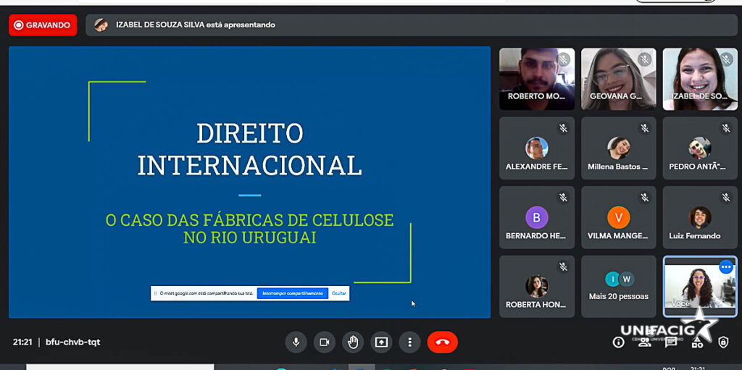Click the Ocultar link in sharing bar
Image resolution: width=742 pixels, height=370 pixels.
339,293
